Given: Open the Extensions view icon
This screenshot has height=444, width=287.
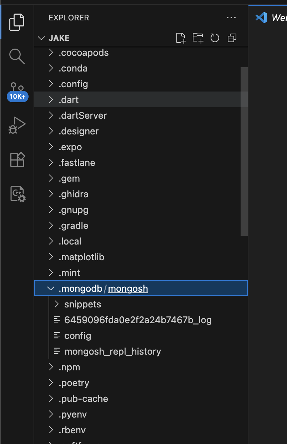Looking at the screenshot, I should (17, 159).
